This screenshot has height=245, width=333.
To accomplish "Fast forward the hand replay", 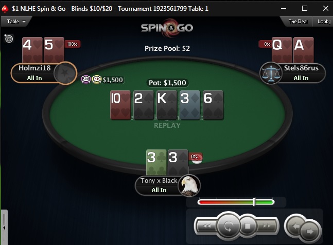I will (x=267, y=226).
